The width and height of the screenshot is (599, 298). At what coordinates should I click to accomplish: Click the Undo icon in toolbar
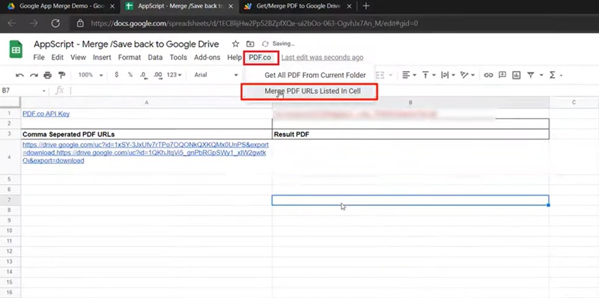point(20,76)
